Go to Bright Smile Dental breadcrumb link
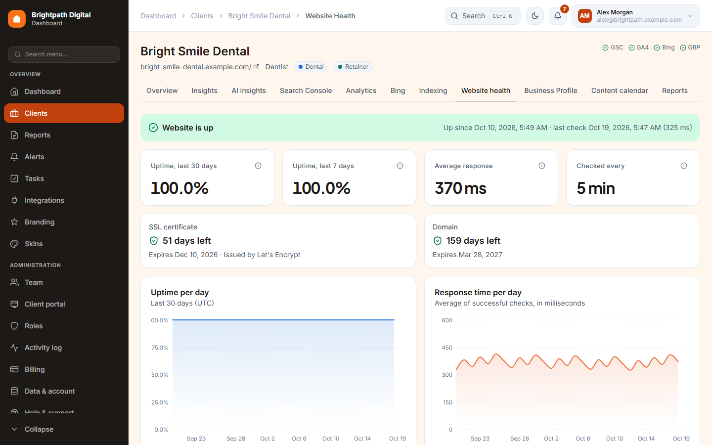712x445 pixels. point(259,16)
